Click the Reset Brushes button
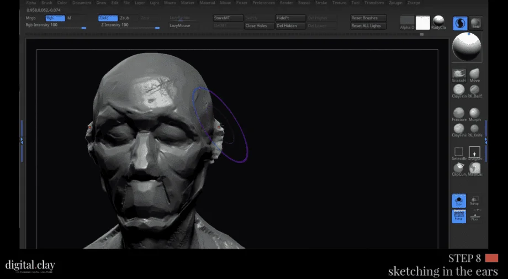This screenshot has width=508, height=279. [x=368, y=18]
